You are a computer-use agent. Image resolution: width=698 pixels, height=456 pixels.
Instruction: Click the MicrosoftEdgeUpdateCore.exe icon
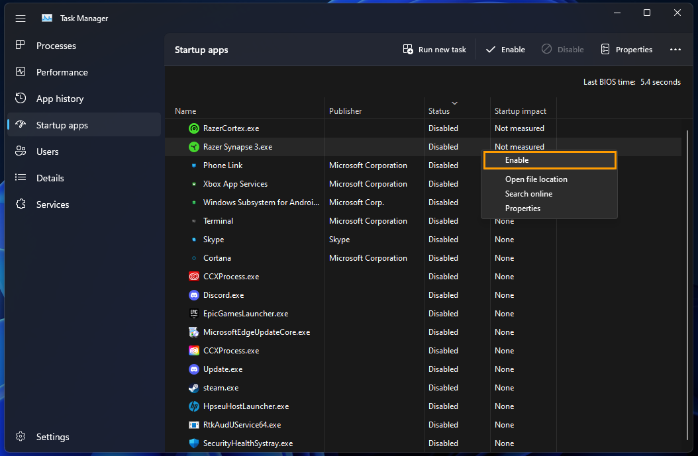pos(193,332)
